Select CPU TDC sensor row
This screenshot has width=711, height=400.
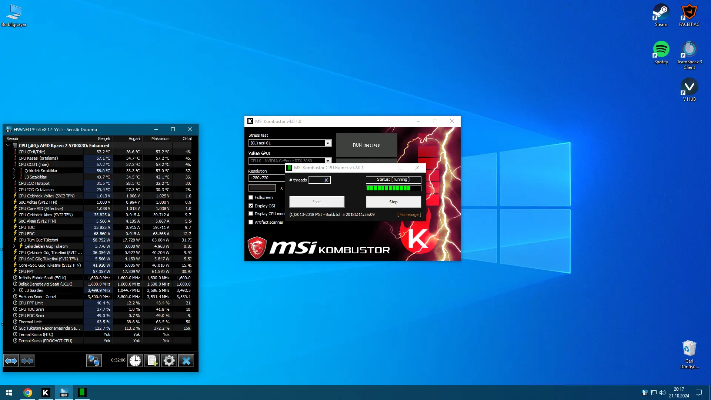tap(98, 227)
